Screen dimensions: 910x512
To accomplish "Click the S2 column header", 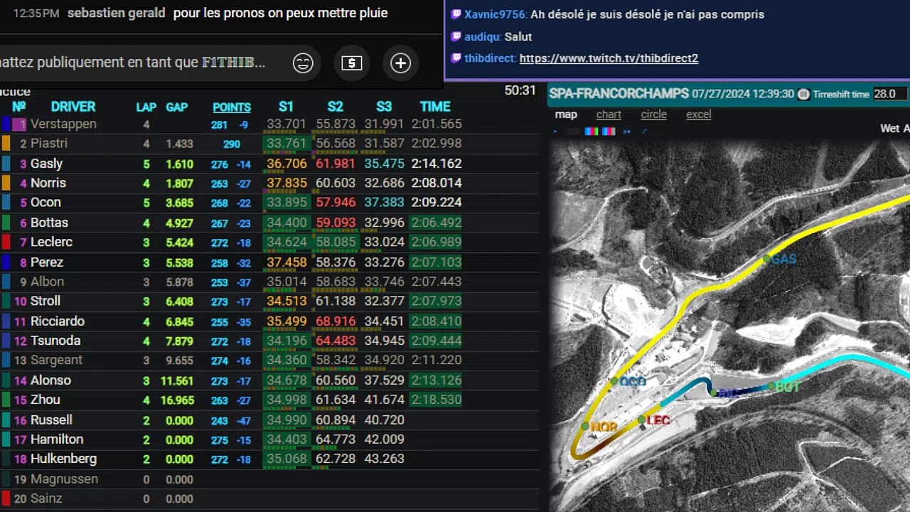I will pos(335,107).
